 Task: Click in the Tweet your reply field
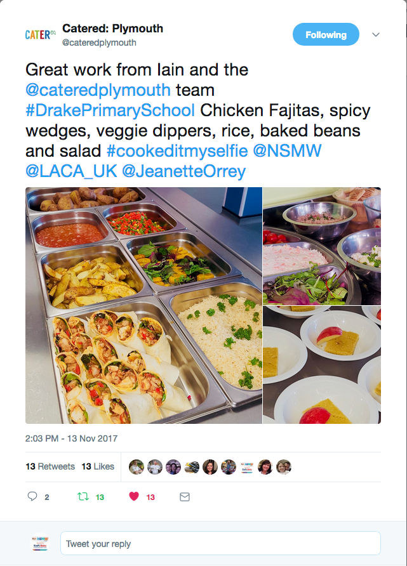[x=220, y=544]
